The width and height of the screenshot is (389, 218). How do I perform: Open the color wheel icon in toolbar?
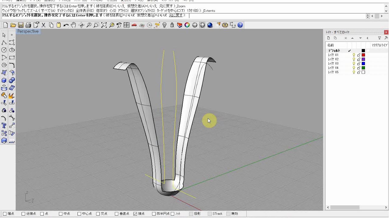tap(187, 25)
